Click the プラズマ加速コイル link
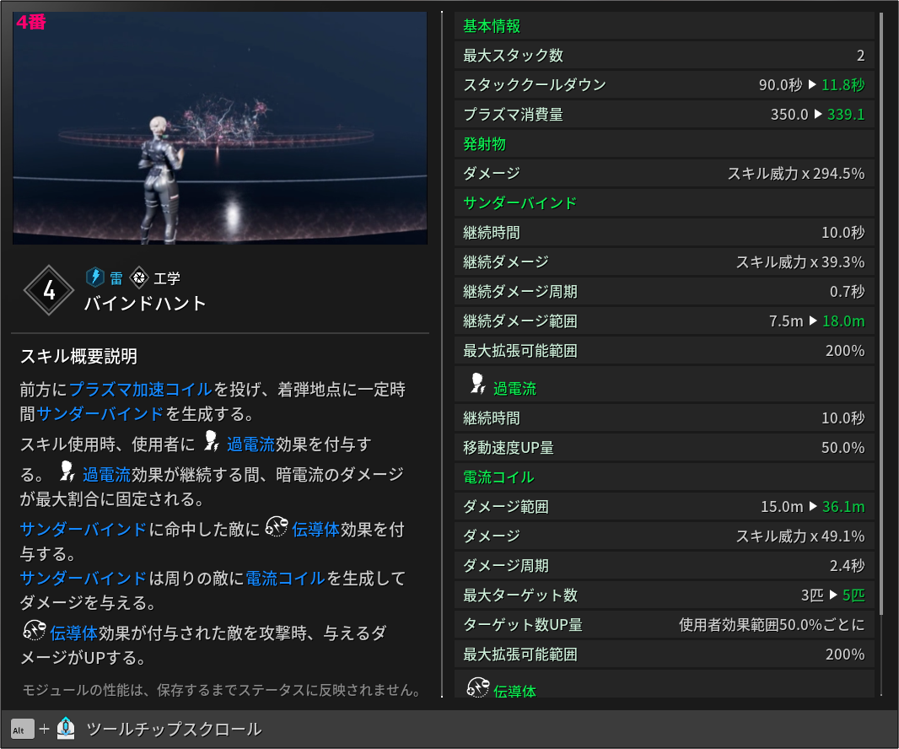The image size is (899, 749). 141,390
